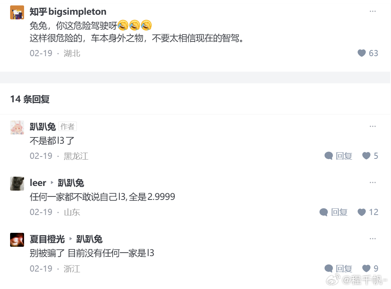The width and height of the screenshot is (391, 289).
Task: Select the 作者 author badge
Action: [67, 126]
